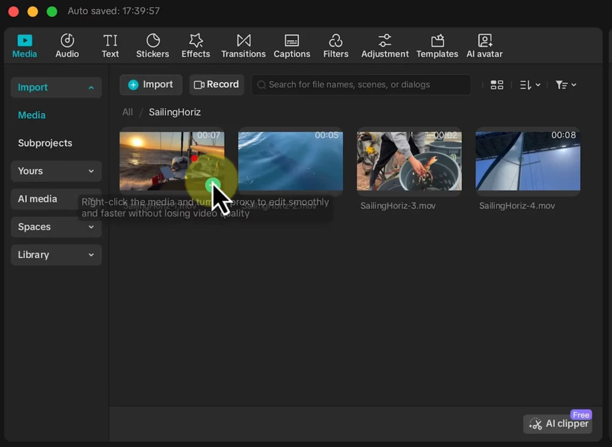Open the AI avatar panel
The width and height of the screenshot is (612, 447).
pos(484,46)
